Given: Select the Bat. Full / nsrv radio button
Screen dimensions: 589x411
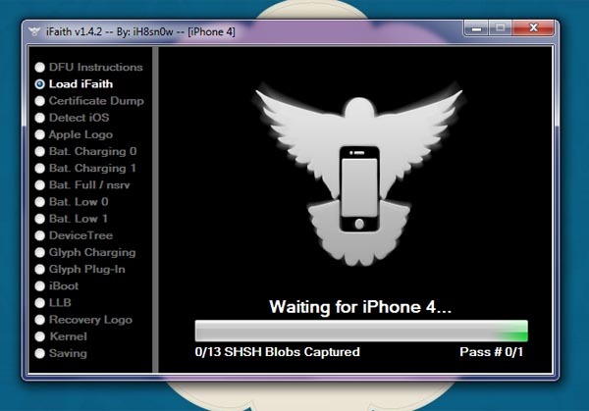Looking at the screenshot, I should 40,185.
